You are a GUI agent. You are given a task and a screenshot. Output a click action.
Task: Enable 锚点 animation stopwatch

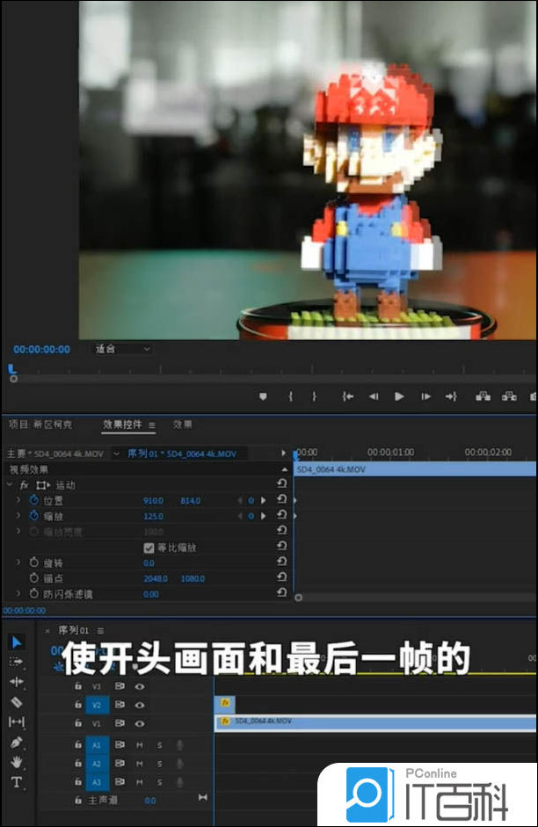point(34,578)
